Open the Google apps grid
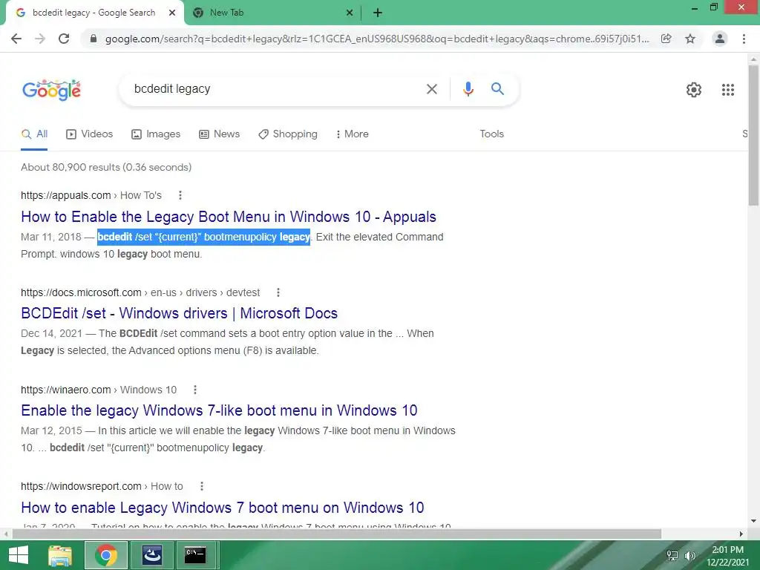 727,90
